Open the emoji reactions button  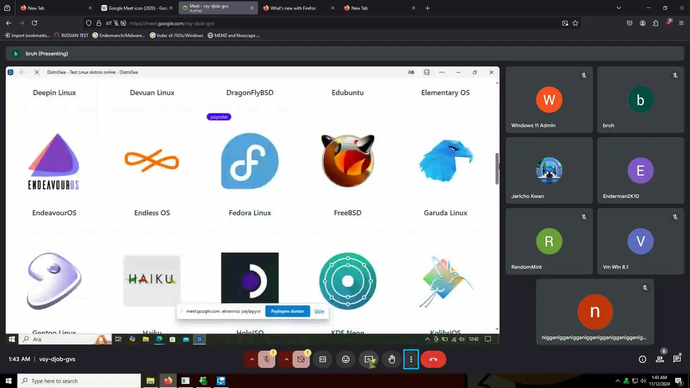click(346, 359)
